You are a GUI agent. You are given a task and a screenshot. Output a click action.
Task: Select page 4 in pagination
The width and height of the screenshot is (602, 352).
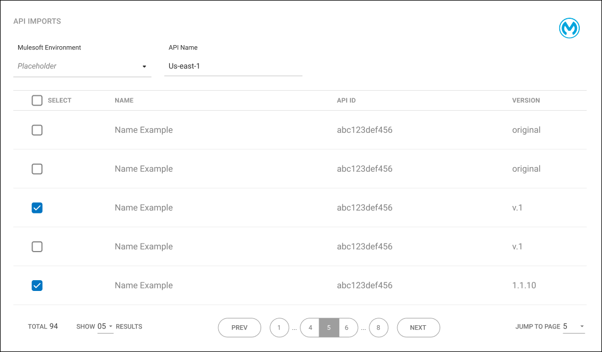coord(310,327)
